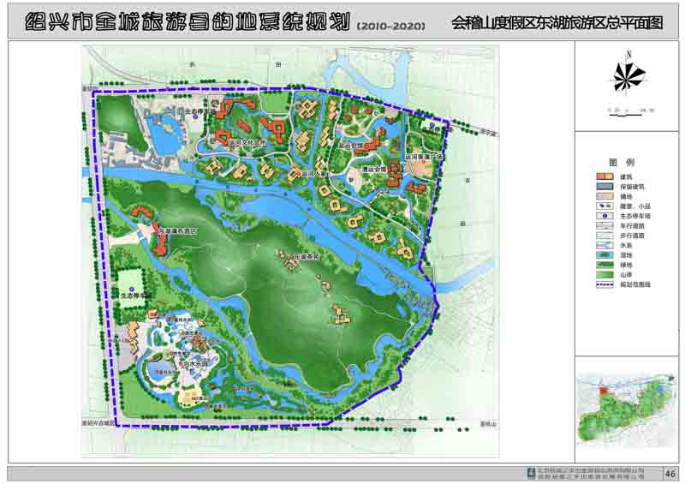Select the 图例 legend heading
The image size is (685, 484).
[x=621, y=161]
